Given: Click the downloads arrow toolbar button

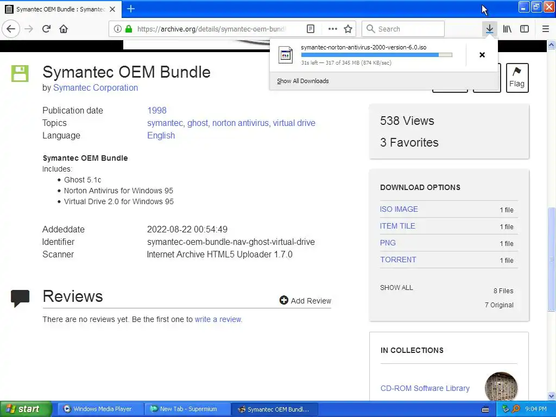Looking at the screenshot, I should [489, 29].
